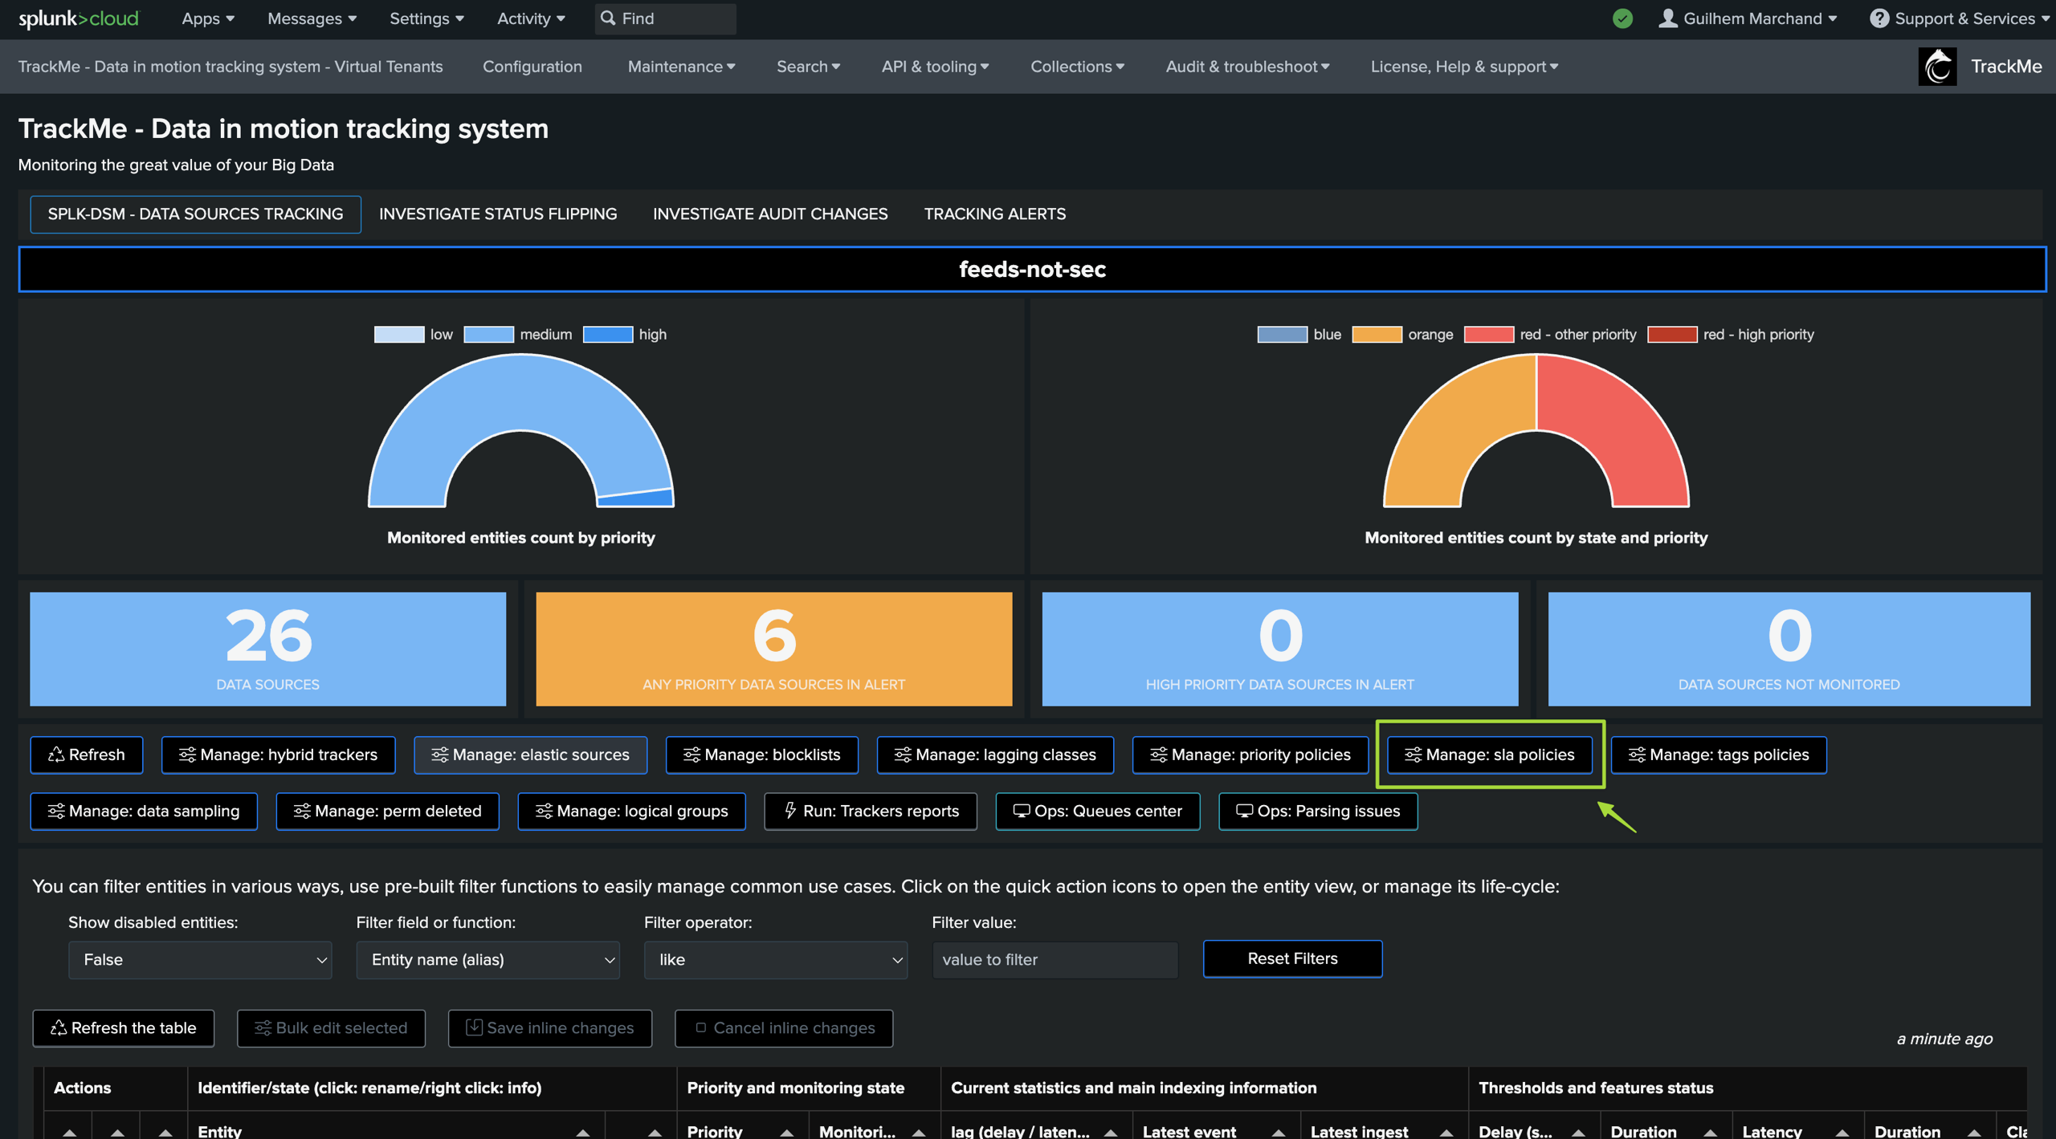The height and width of the screenshot is (1139, 2056).
Task: Click the Find search box
Action: click(665, 18)
